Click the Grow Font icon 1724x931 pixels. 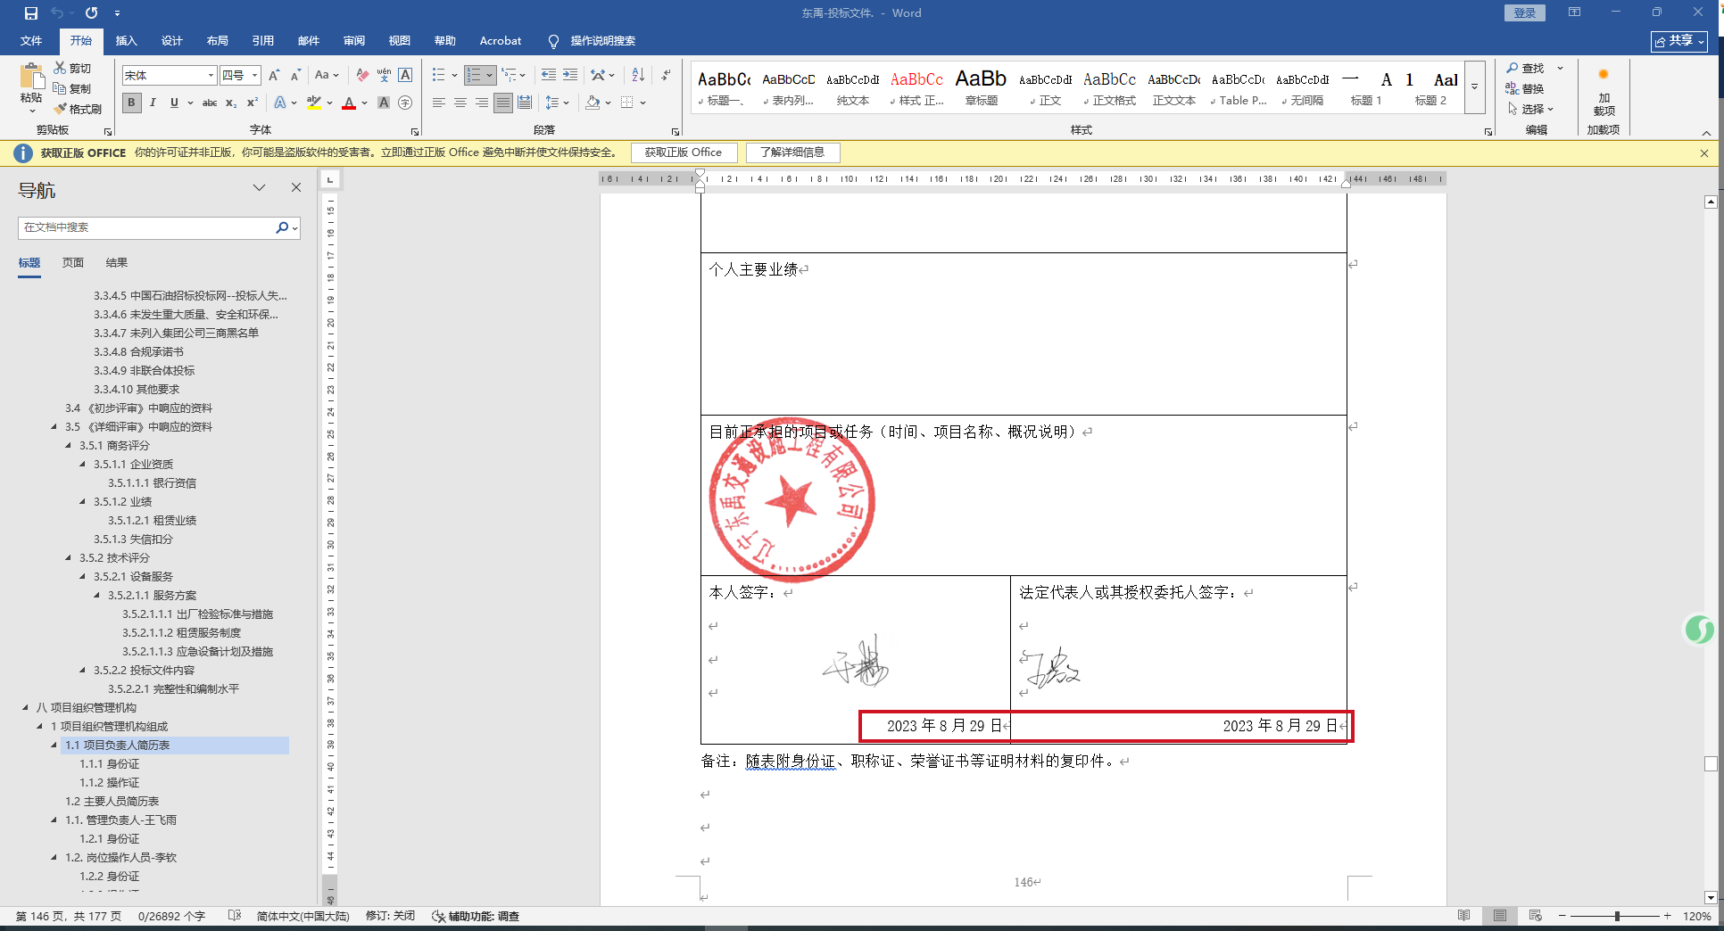[274, 76]
